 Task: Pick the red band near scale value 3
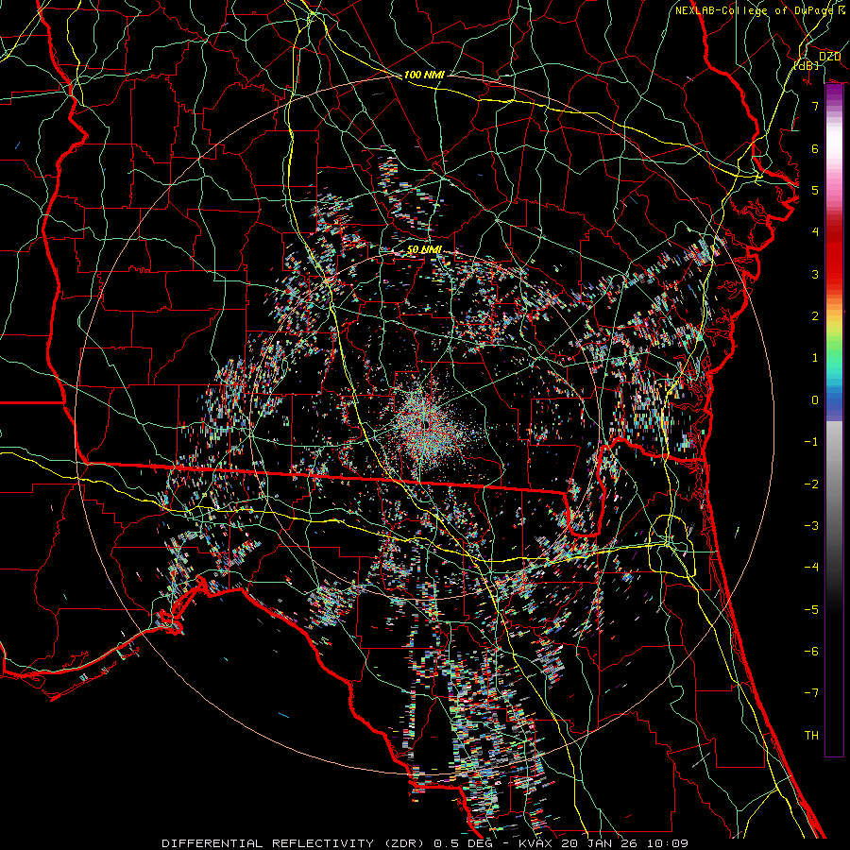[x=834, y=274]
